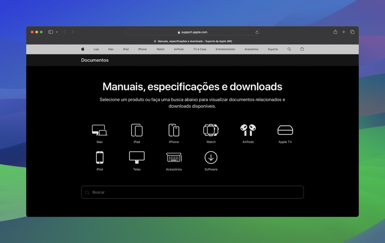Select the Watch category icon

point(211,129)
